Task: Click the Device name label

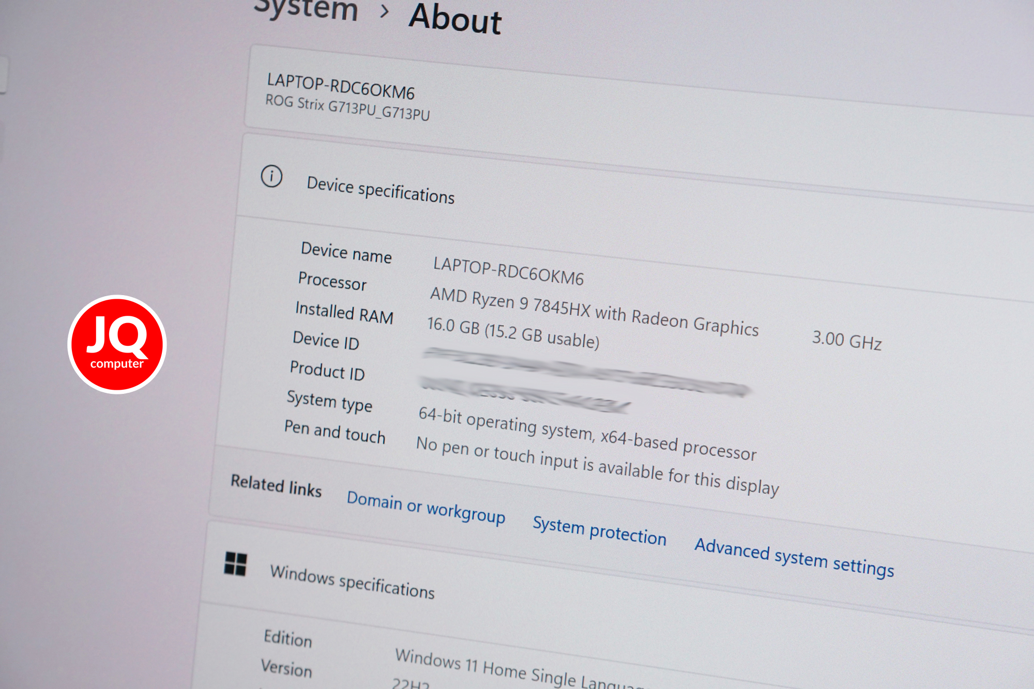Action: 346,253
